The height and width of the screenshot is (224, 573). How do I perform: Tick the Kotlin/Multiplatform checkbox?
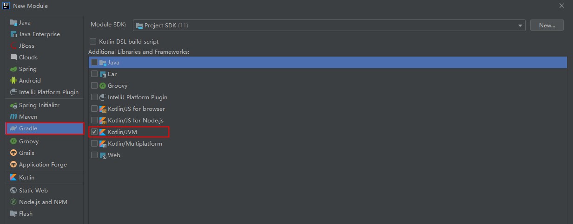(94, 144)
